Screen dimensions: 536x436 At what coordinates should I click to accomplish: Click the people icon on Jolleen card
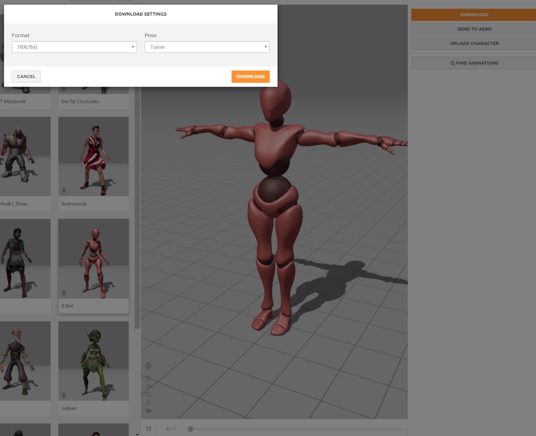[x=64, y=396]
